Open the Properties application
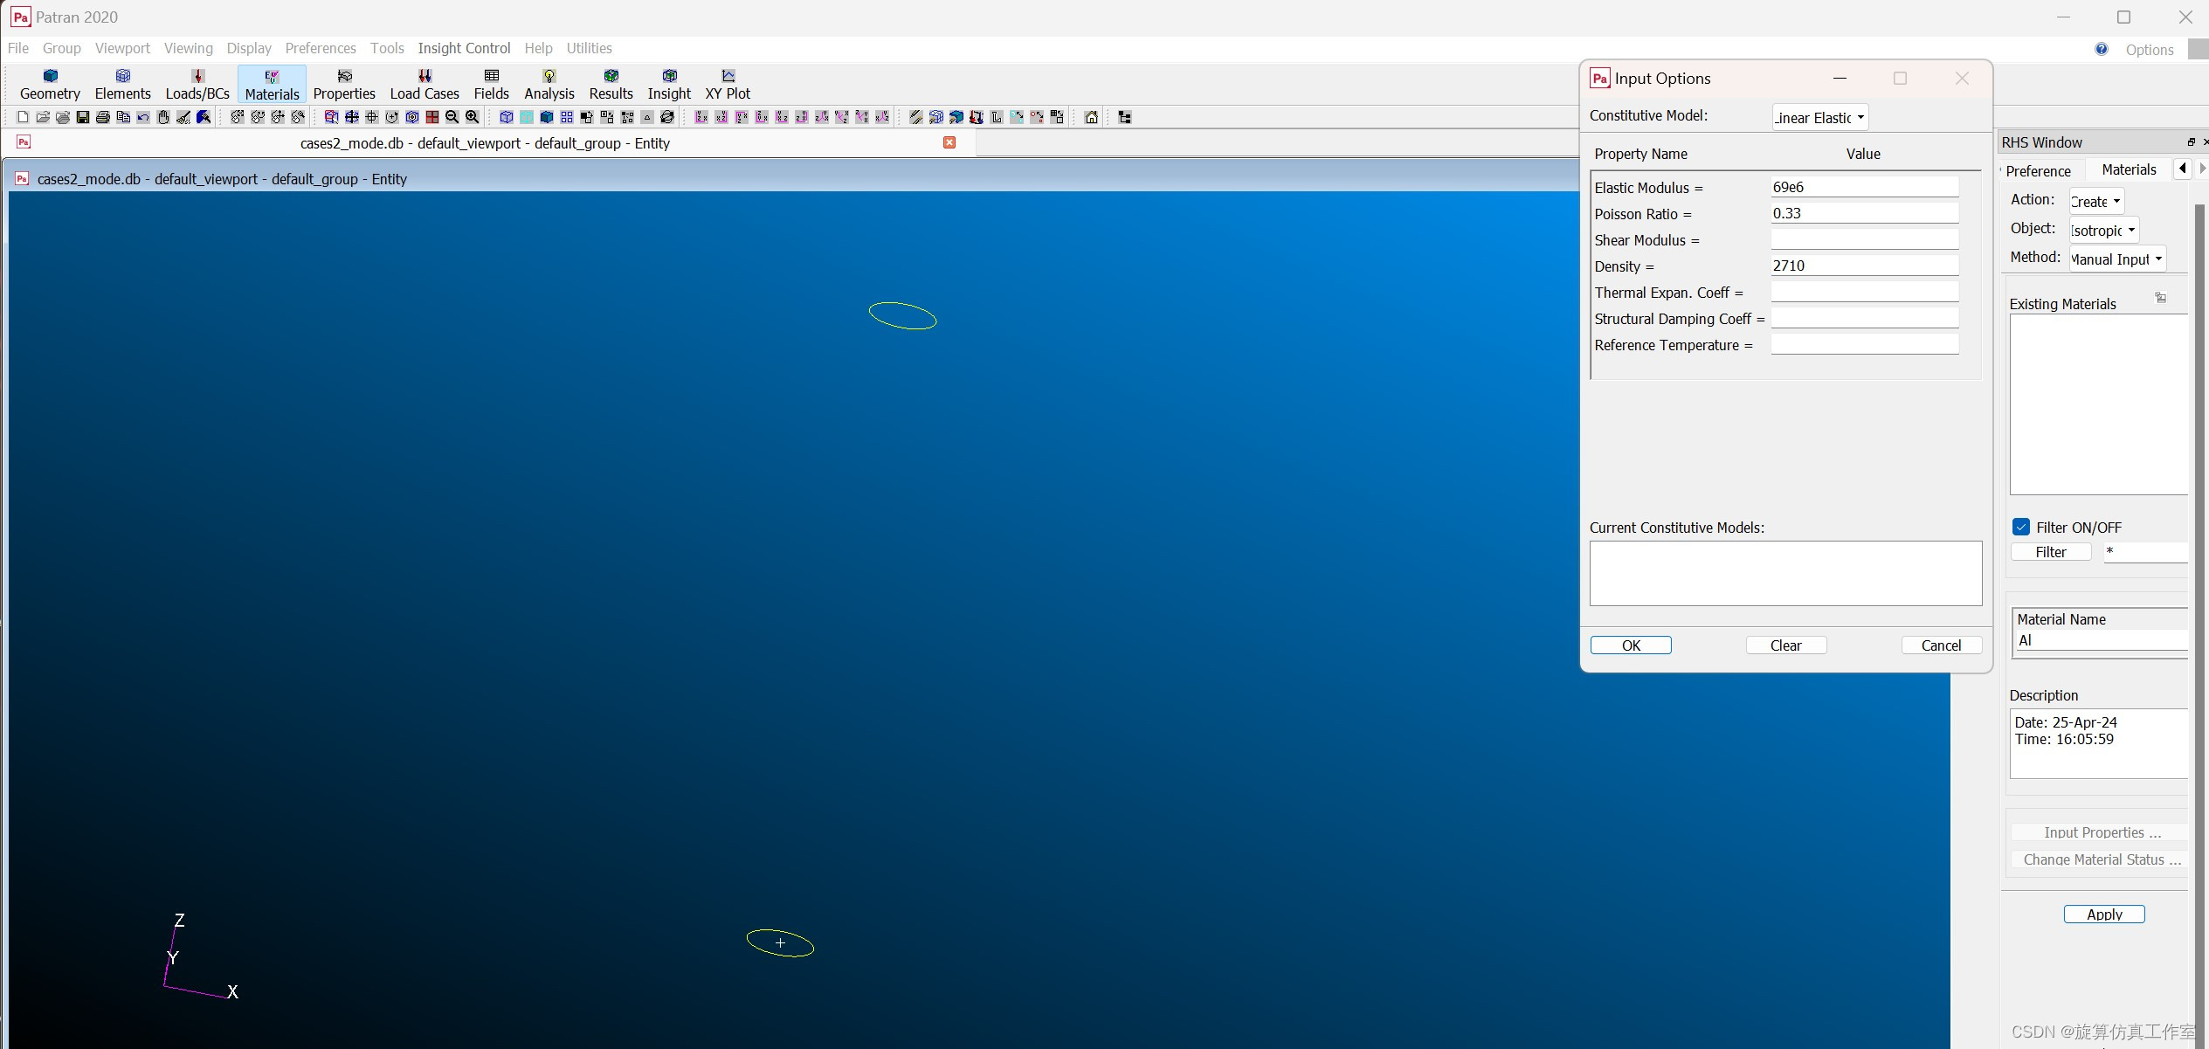Viewport: 2209px width, 1049px height. [x=344, y=84]
